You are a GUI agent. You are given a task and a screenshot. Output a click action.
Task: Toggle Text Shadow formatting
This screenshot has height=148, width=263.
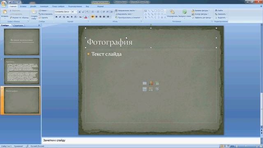pyautogui.click(x=72, y=17)
